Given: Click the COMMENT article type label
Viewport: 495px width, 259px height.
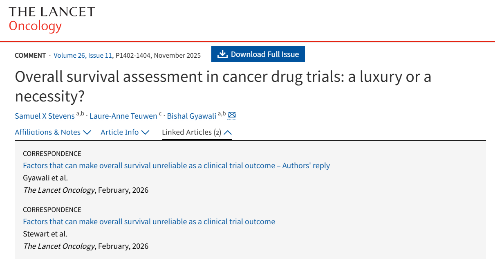Looking at the screenshot, I should 30,55.
